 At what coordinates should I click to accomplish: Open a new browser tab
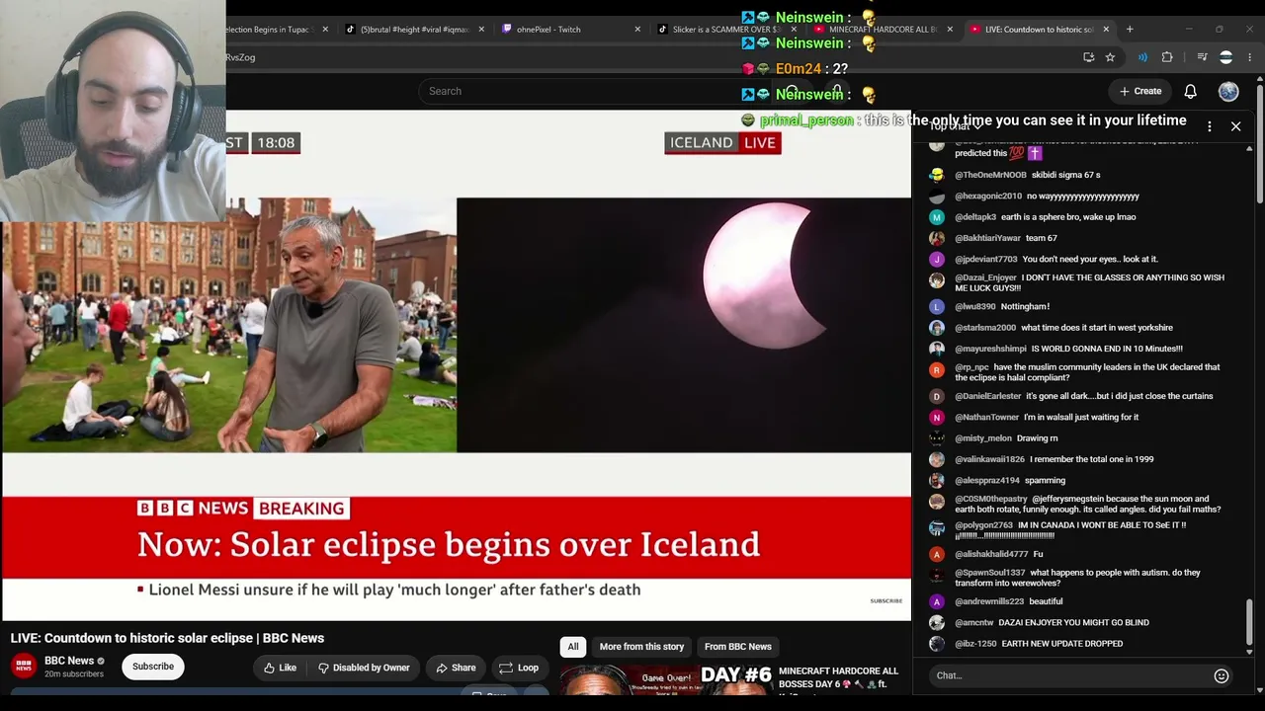point(1130,30)
